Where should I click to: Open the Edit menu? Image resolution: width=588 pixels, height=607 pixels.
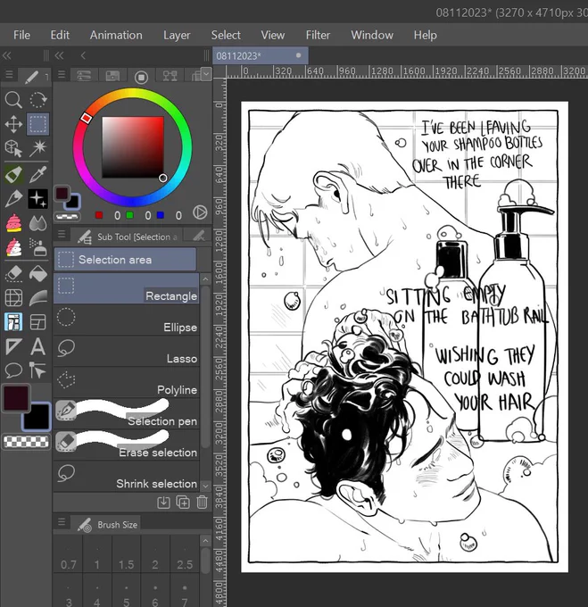60,35
